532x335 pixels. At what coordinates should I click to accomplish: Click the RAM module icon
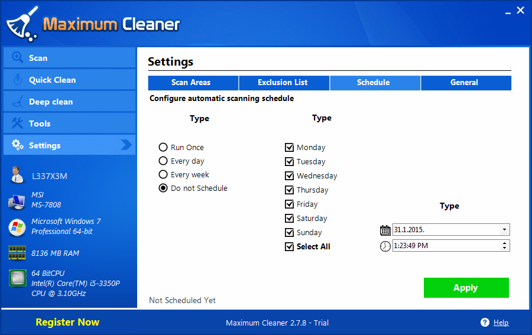[x=17, y=253]
